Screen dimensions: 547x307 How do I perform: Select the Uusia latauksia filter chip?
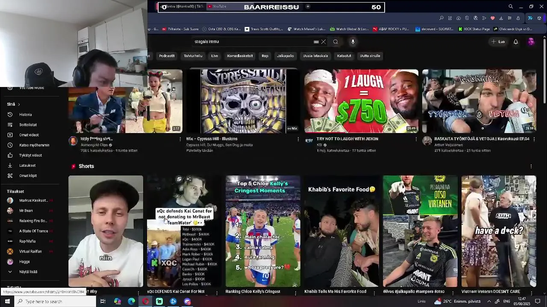pos(315,56)
